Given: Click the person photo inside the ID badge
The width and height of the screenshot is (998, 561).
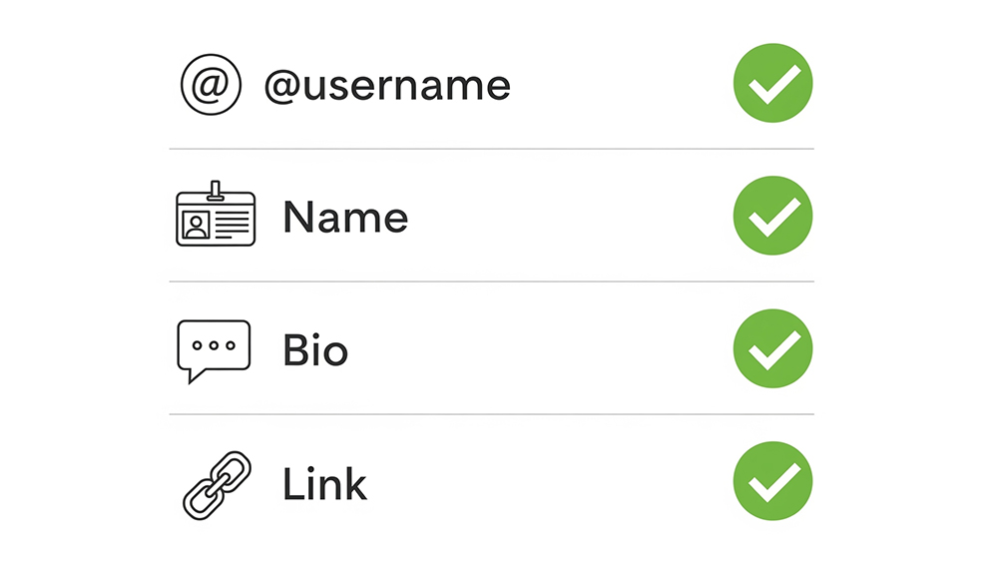Looking at the screenshot, I should pyautogui.click(x=197, y=225).
